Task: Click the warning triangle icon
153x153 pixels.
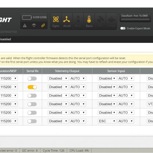Action: tap(25, 25)
